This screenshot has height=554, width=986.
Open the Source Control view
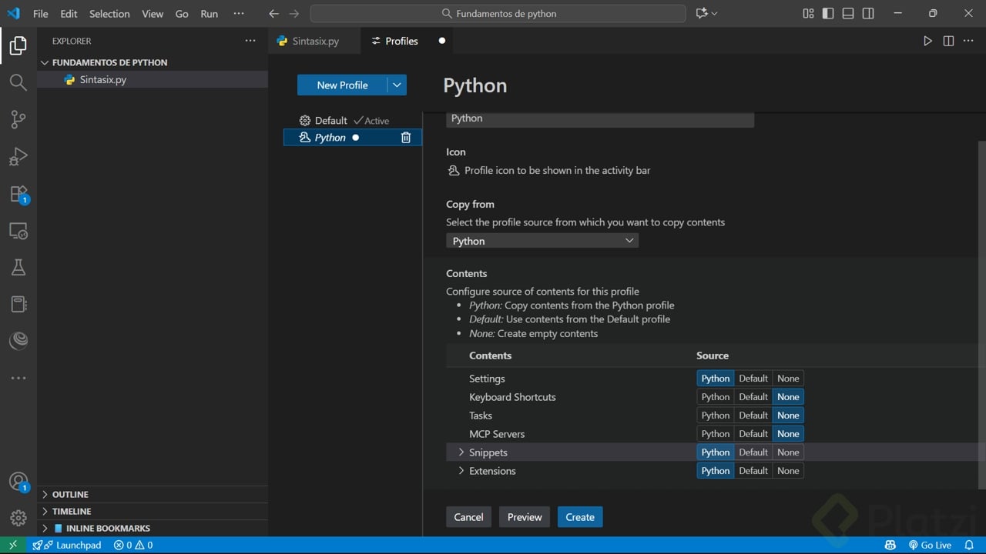tap(18, 119)
